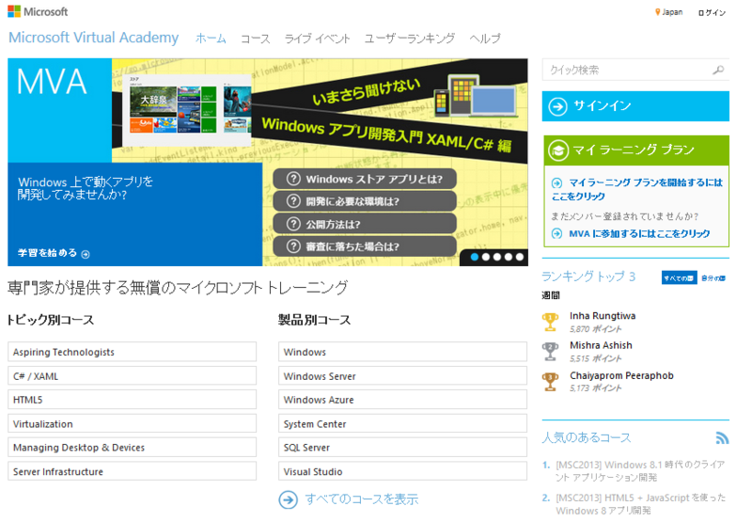
Task: Open the Visual Studio product course
Action: 402,471
